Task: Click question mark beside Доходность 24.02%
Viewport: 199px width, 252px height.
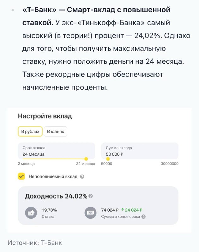Action: coord(91,196)
